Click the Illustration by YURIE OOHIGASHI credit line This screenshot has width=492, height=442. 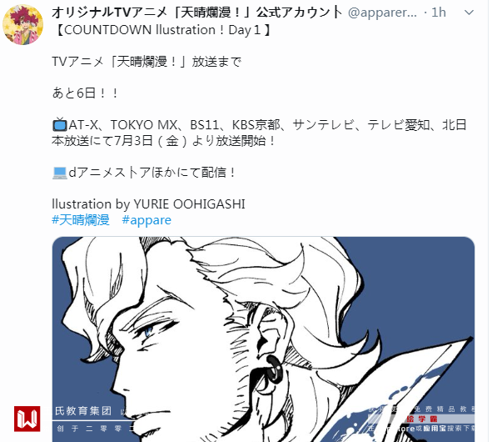148,204
